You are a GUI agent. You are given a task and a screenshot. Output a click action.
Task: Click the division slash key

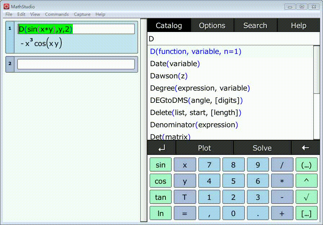[282, 165]
